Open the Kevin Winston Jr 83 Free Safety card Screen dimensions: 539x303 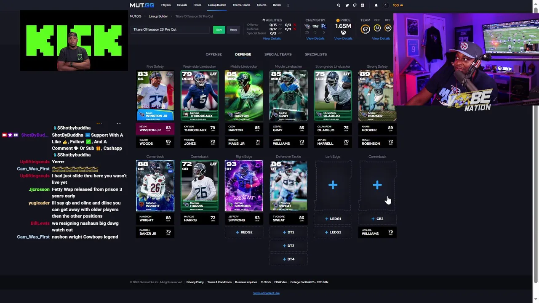click(x=155, y=96)
